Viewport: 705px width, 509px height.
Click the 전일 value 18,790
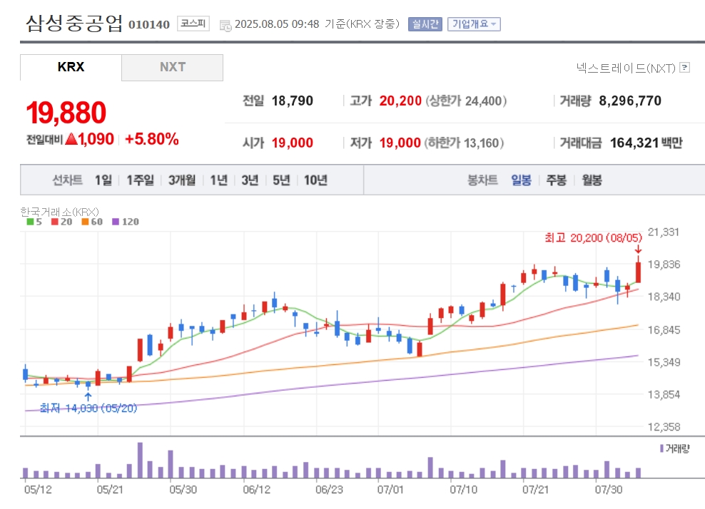tap(293, 101)
